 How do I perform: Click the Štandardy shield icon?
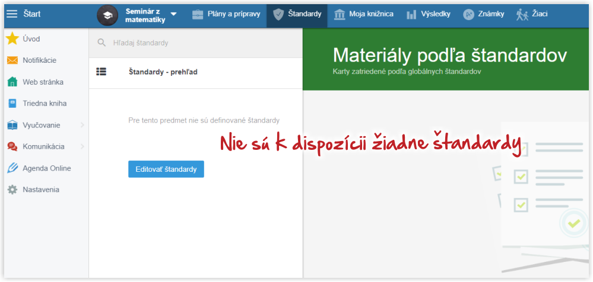pyautogui.click(x=278, y=14)
